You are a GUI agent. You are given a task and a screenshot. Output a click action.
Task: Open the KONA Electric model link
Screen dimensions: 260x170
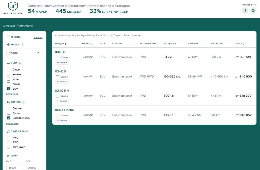(x=65, y=110)
